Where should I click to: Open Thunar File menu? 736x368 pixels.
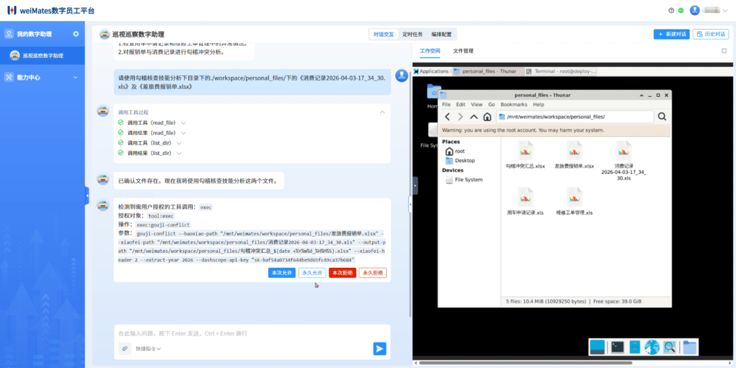446,104
